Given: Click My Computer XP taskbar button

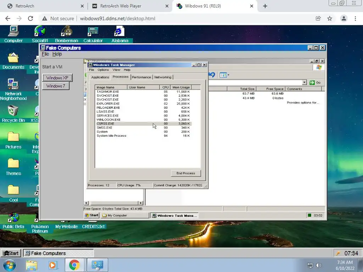Looking at the screenshot, I should pos(125,215).
